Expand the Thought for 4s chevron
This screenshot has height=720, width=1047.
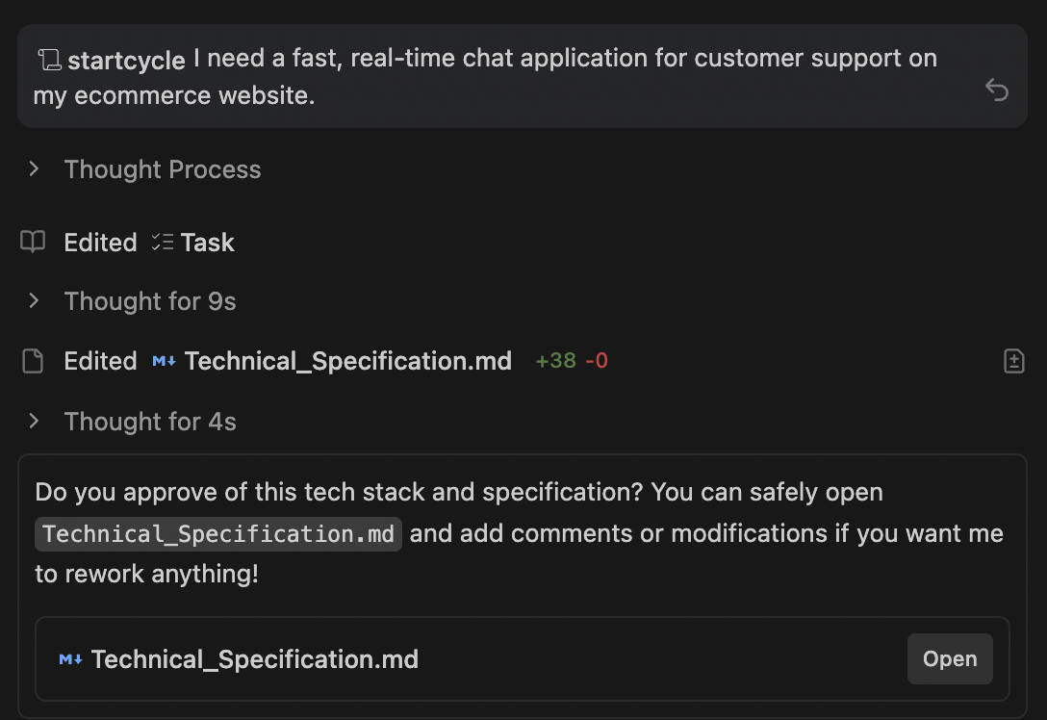click(x=35, y=421)
